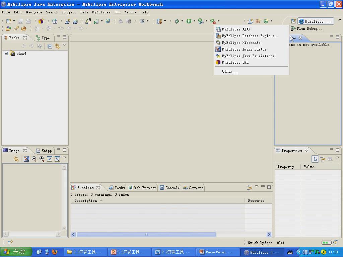The image size is (343, 257).
Task: Choose MyEclipse Image Editor perspective
Action: click(x=252, y=50)
